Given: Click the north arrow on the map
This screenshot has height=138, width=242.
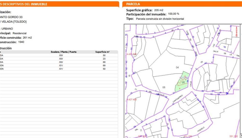Looking at the screenshot, I should pyautogui.click(x=237, y=31).
